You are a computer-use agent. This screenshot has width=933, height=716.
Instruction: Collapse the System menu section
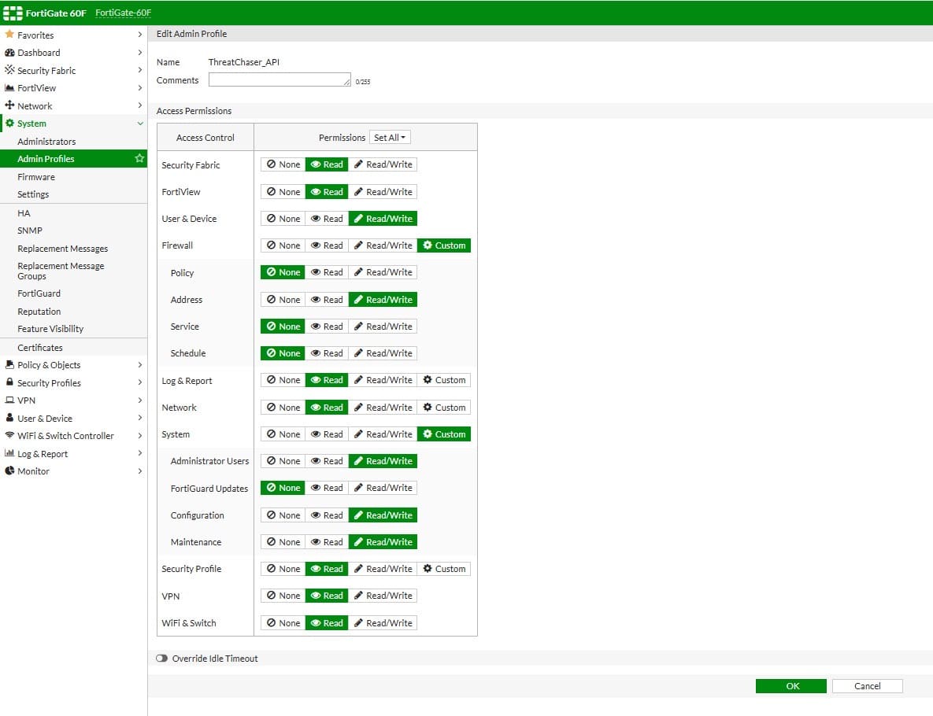click(x=140, y=124)
